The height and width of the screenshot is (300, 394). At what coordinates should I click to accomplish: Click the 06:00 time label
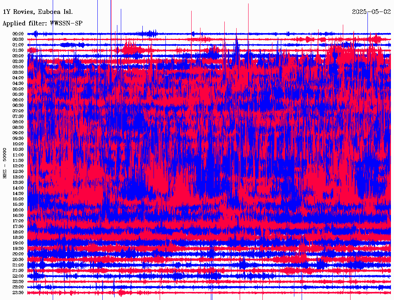click(18, 100)
